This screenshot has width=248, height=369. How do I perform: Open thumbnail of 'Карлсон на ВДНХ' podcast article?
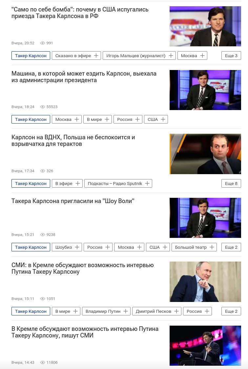point(205,154)
